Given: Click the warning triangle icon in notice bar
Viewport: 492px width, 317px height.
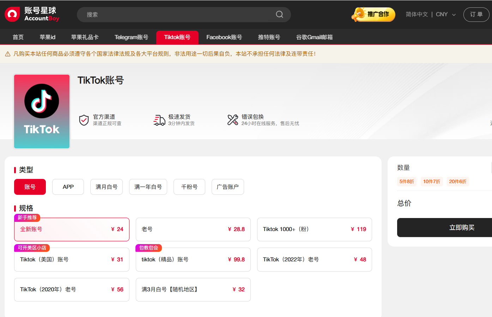Looking at the screenshot, I should 8,54.
